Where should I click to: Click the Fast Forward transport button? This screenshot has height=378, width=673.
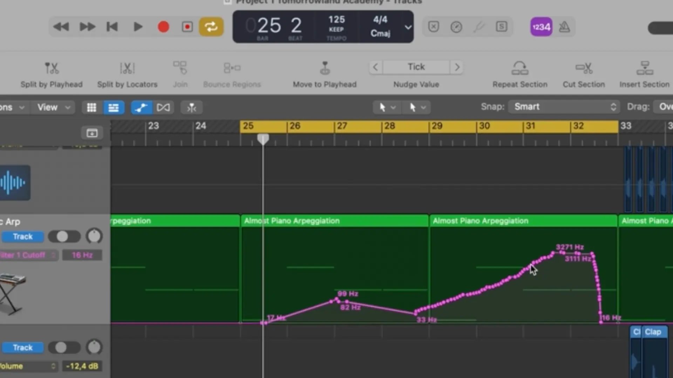87,27
